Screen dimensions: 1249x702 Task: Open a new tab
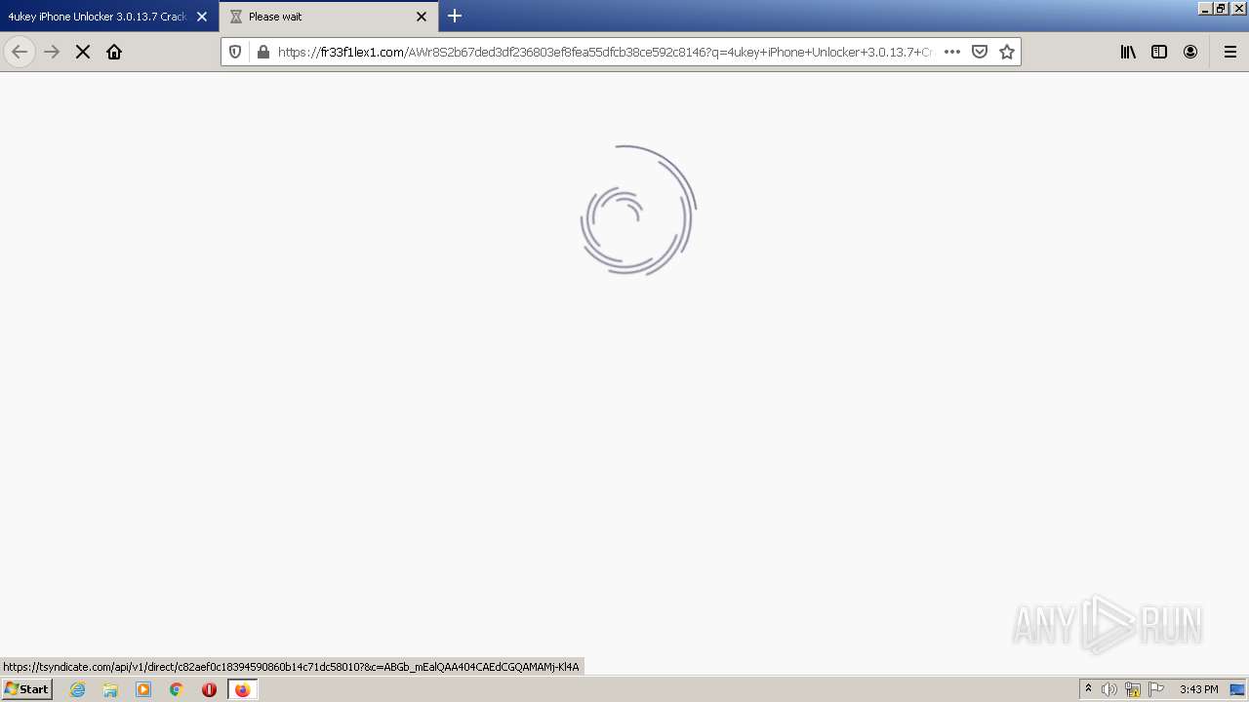pos(455,16)
